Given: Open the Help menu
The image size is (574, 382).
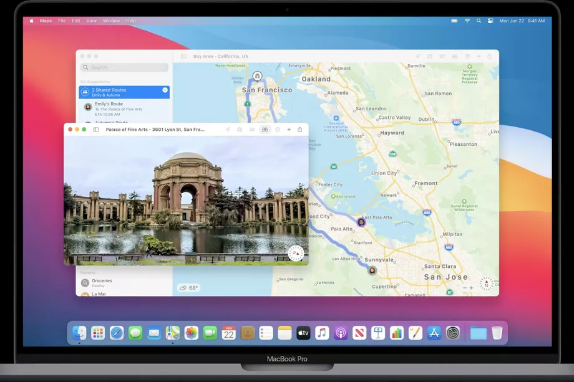Looking at the screenshot, I should [x=131, y=21].
